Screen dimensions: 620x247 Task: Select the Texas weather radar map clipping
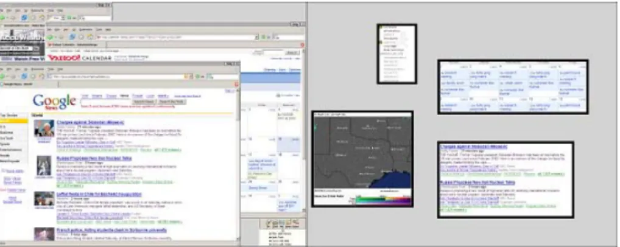point(362,158)
